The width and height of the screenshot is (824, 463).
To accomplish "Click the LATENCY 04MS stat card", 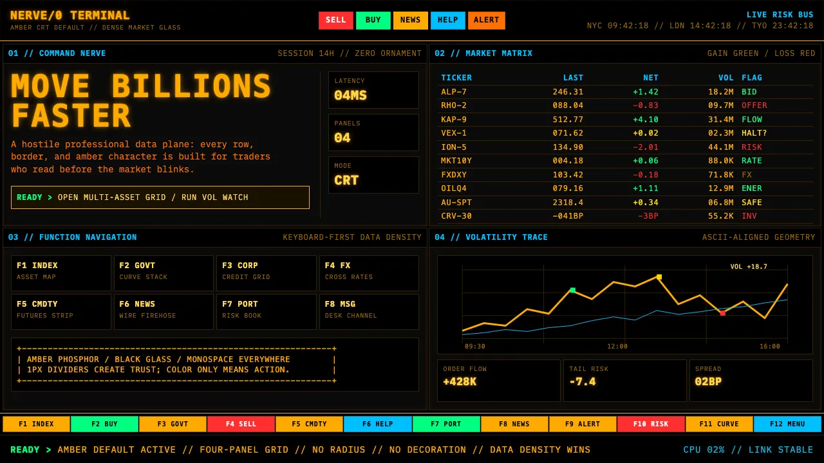I will pyautogui.click(x=373, y=90).
